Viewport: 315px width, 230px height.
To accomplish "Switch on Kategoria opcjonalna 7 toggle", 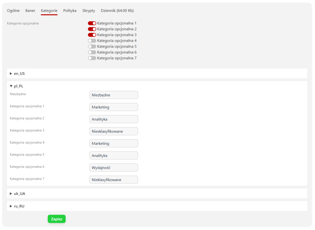I will [x=92, y=58].
